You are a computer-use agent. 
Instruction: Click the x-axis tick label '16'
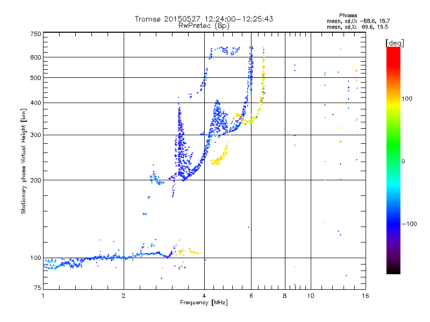coord(365,296)
